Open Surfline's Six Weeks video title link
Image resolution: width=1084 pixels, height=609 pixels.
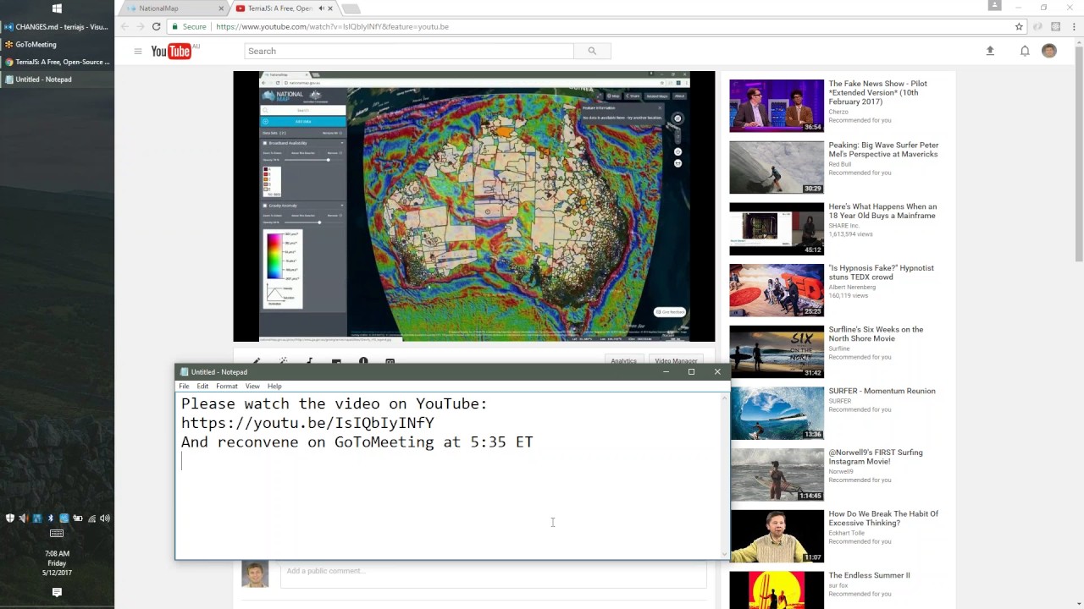pyautogui.click(x=876, y=334)
